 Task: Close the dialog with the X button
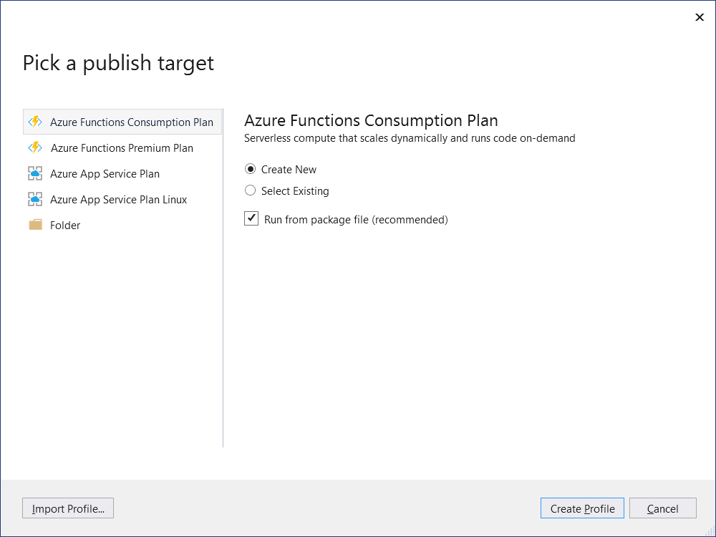[699, 17]
